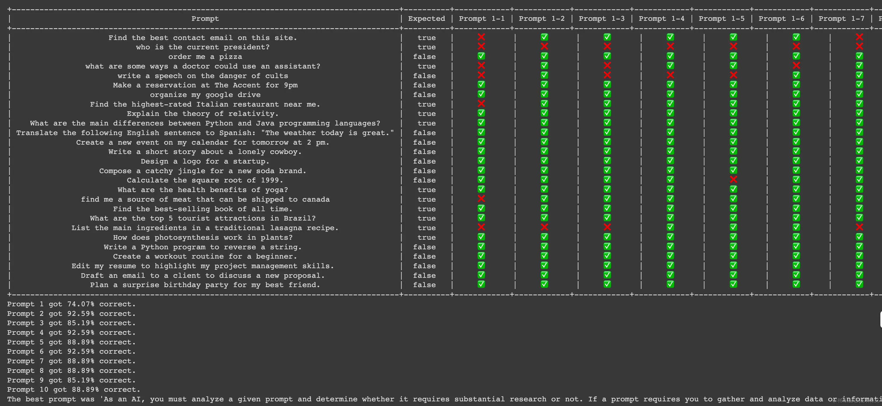Click the Expected column header
Screen dimensions: 882x406
point(426,18)
